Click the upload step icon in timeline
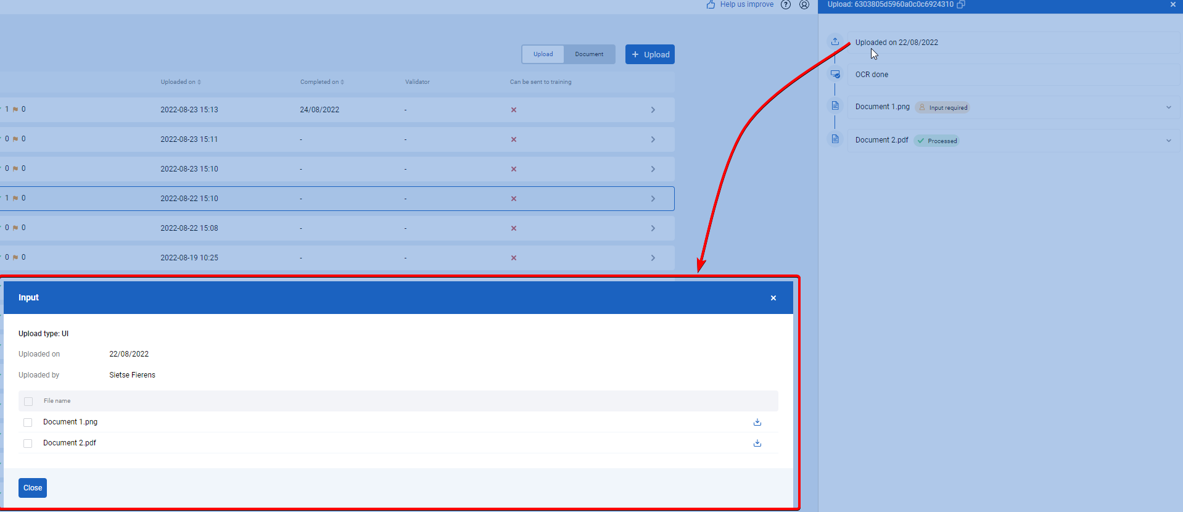 click(835, 41)
